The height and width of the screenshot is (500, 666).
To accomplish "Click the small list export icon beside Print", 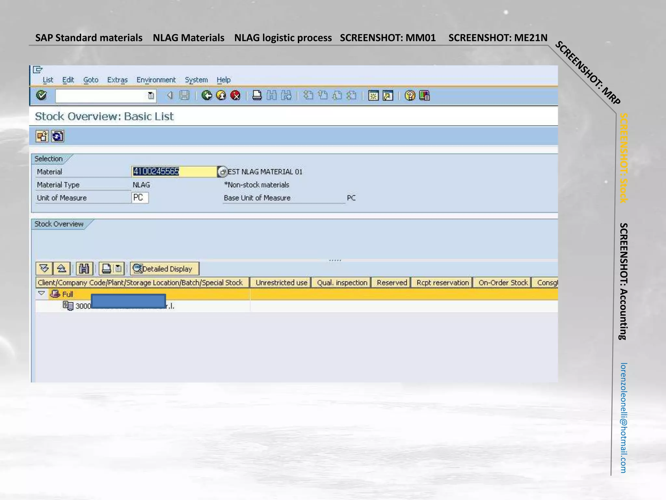I will click(x=119, y=269).
